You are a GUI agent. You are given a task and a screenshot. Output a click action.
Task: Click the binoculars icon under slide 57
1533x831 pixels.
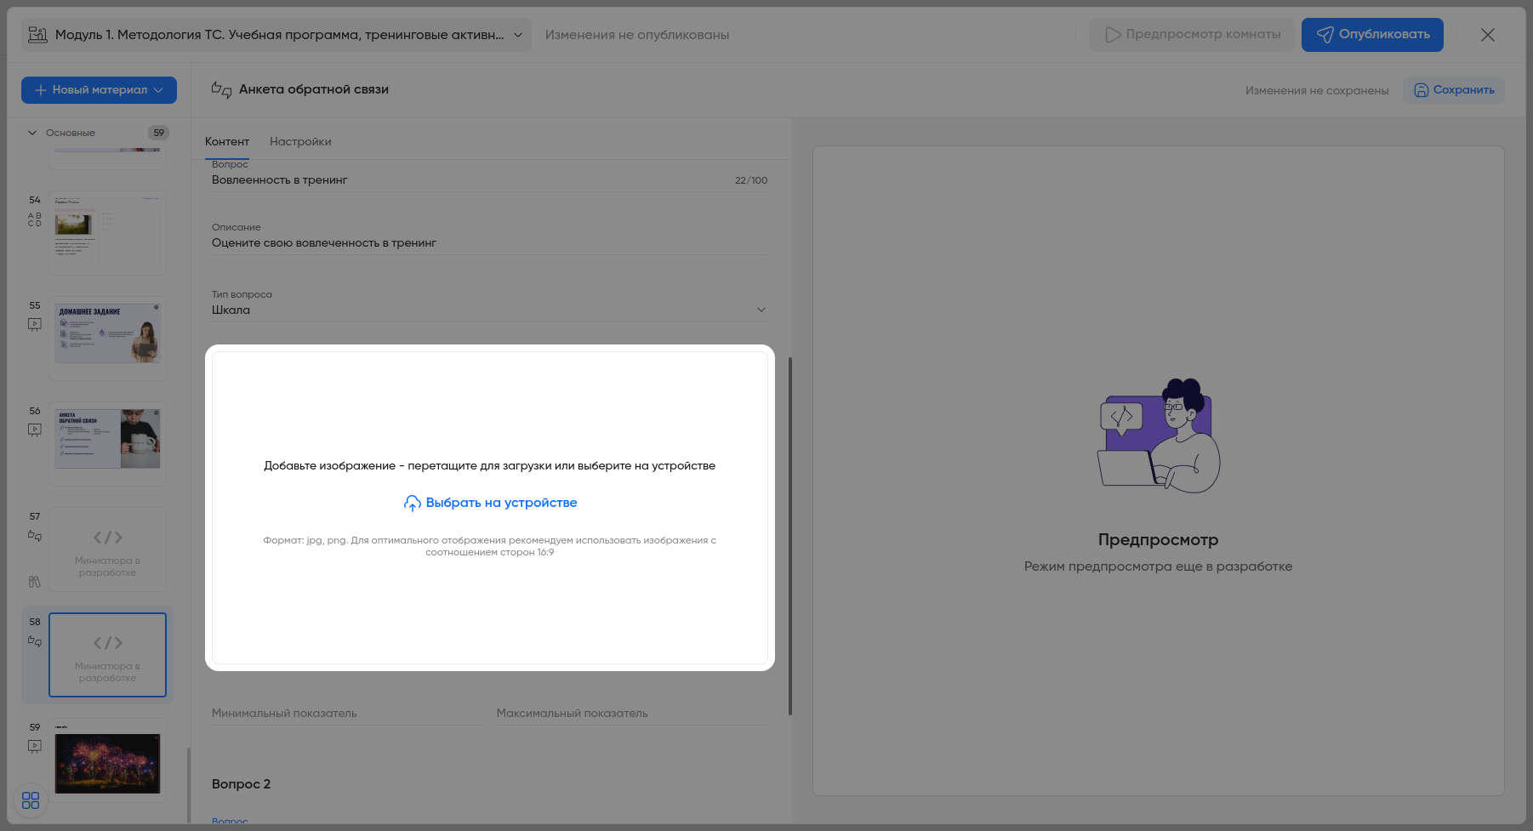click(35, 582)
